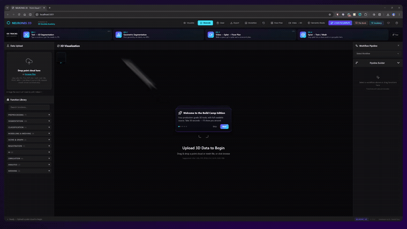Bookmark this page with the star icon
Image resolution: width=407 pixels, height=229 pixels.
tap(330, 14)
